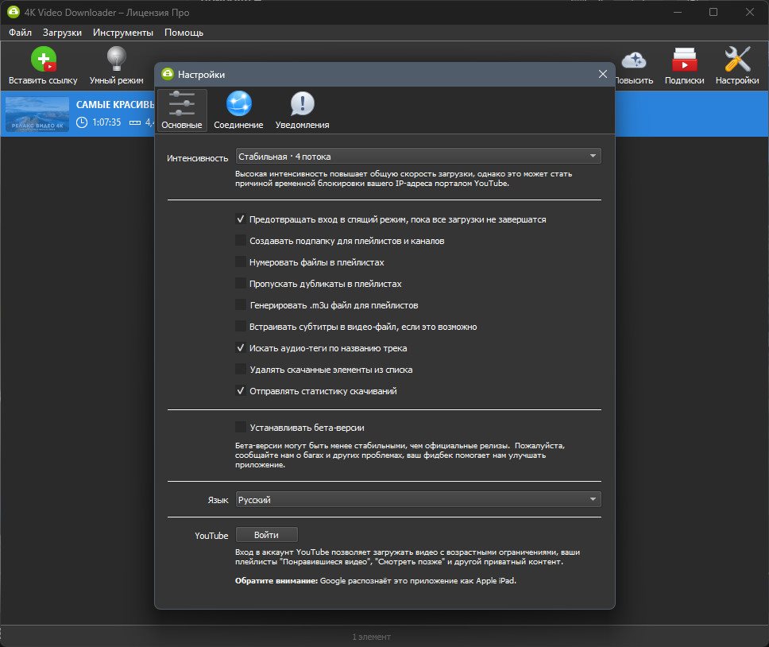
Task: Enable Удалять скачанные элементы из списка
Action: tap(240, 370)
